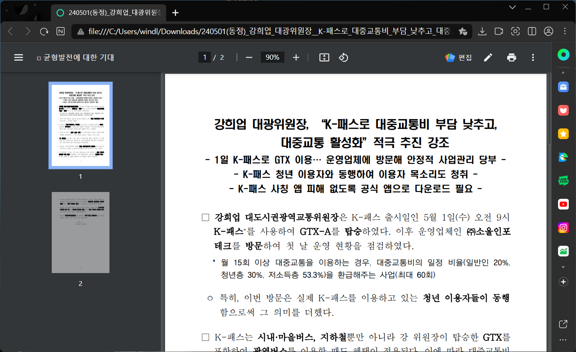576x352 pixels.
Task: Go back to previous page in browser
Action: pyautogui.click(x=11, y=31)
